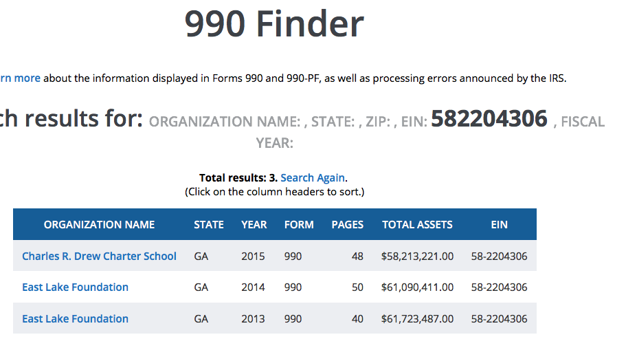Click the 2015 year cell
Image resolution: width=626 pixels, height=359 pixels.
tap(253, 257)
